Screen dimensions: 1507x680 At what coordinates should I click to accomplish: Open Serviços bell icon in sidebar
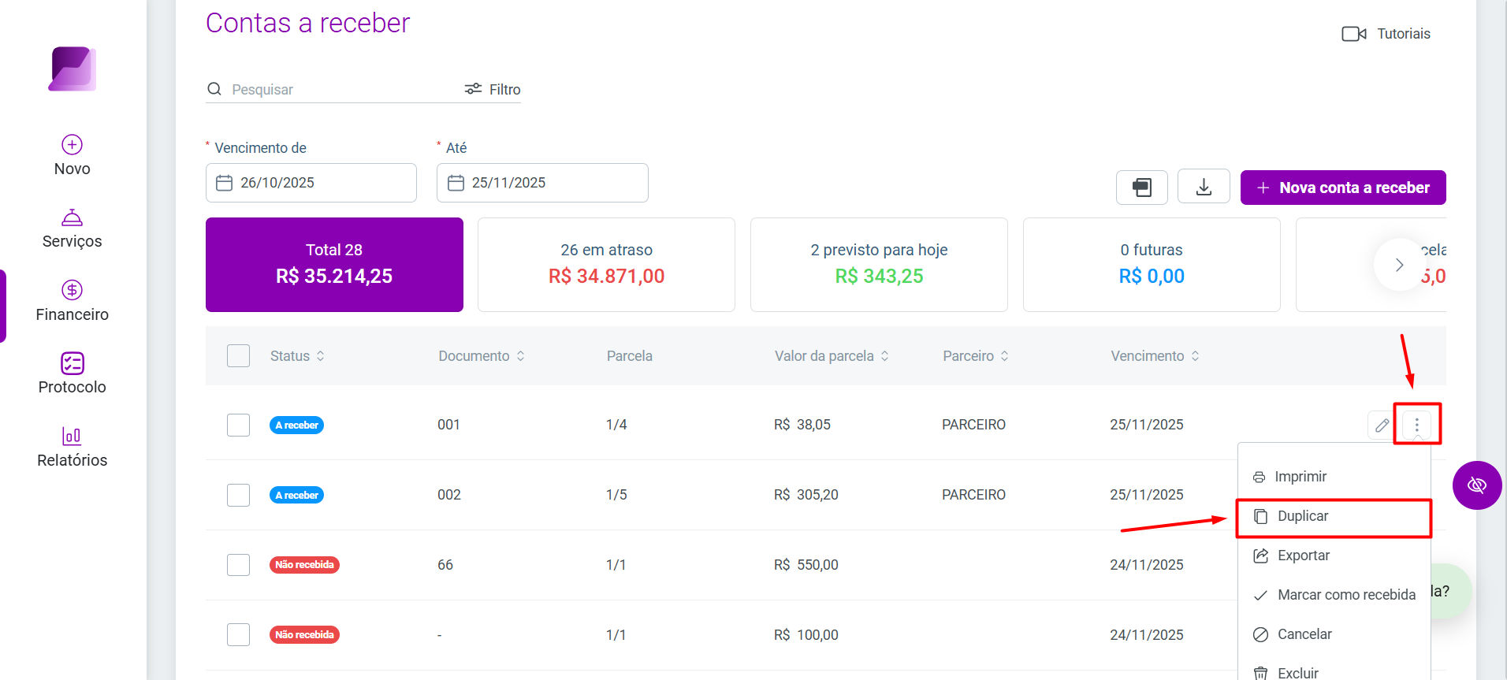72,217
